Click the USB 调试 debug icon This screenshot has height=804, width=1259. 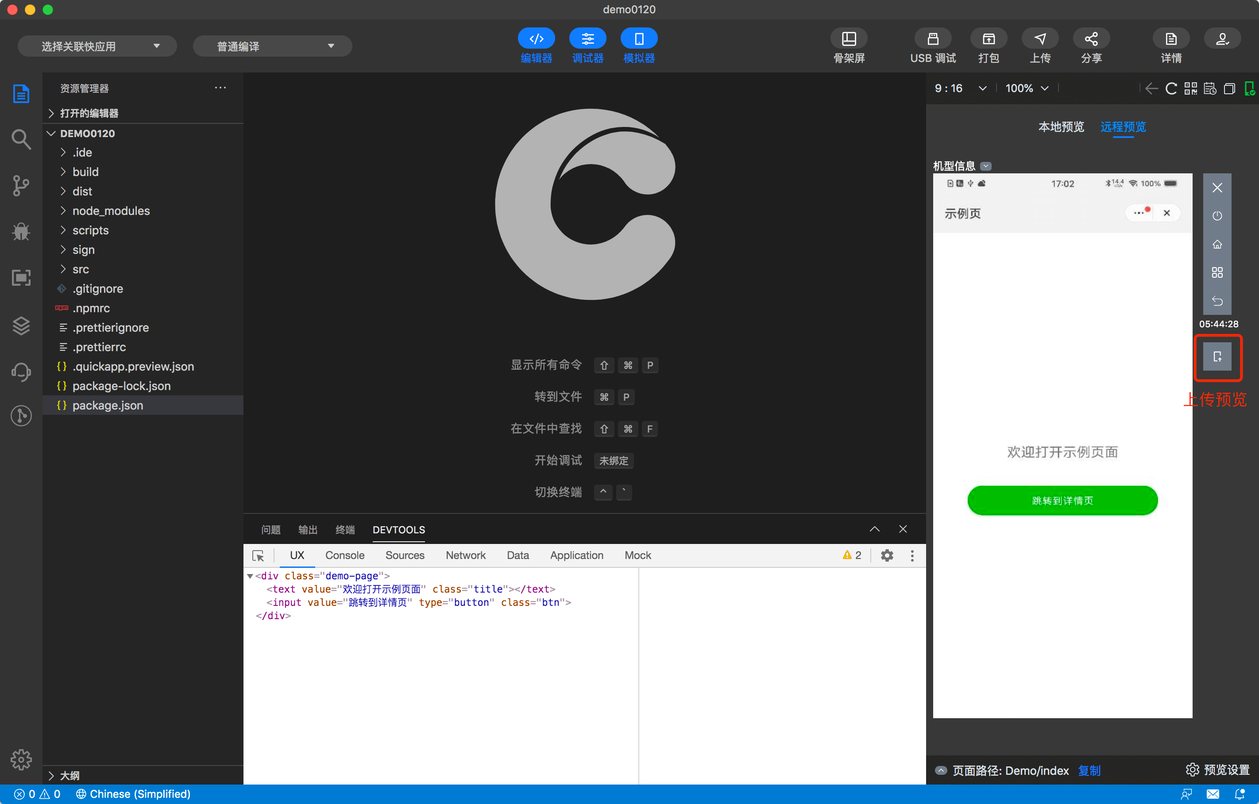point(932,39)
